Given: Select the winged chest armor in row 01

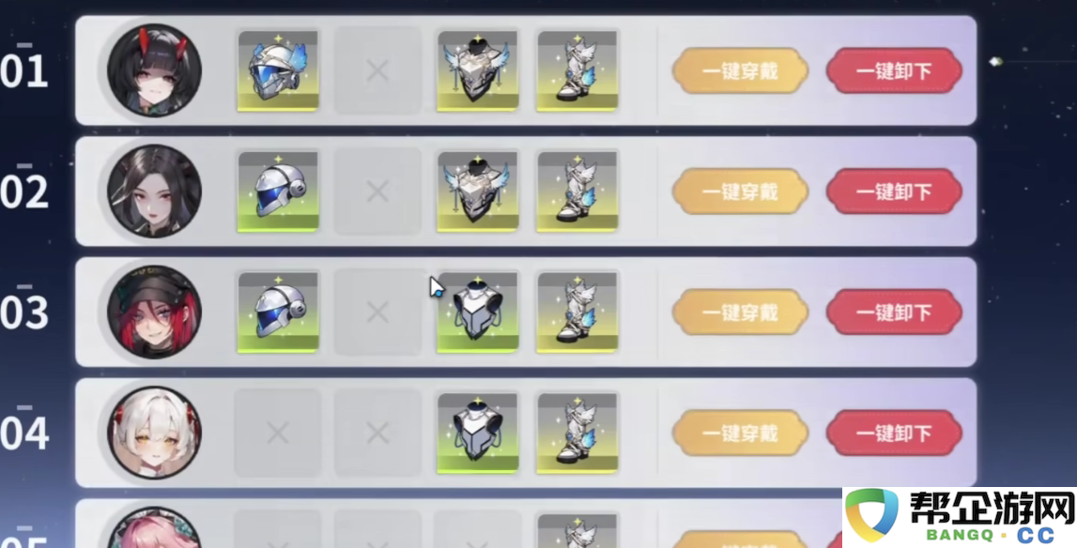Looking at the screenshot, I should pos(477,70).
